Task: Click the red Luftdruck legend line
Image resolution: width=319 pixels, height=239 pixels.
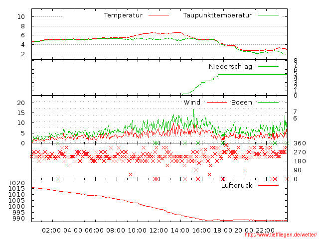Action: [268, 185]
